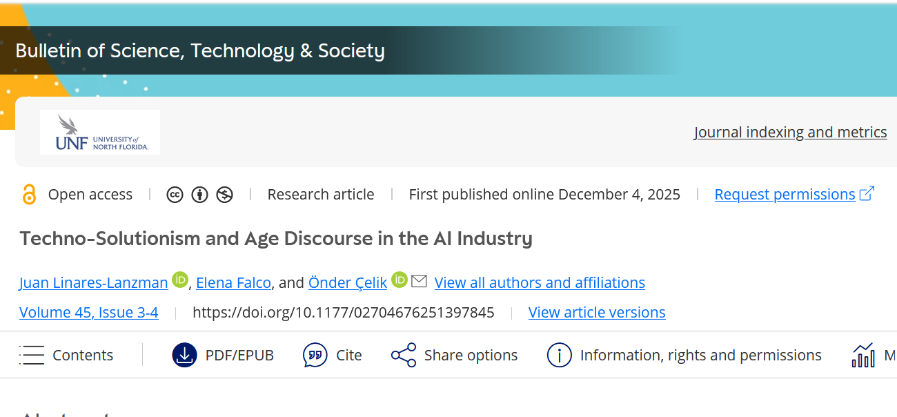Click the University of North Florida logo
Image resolution: width=897 pixels, height=417 pixels.
point(100,132)
